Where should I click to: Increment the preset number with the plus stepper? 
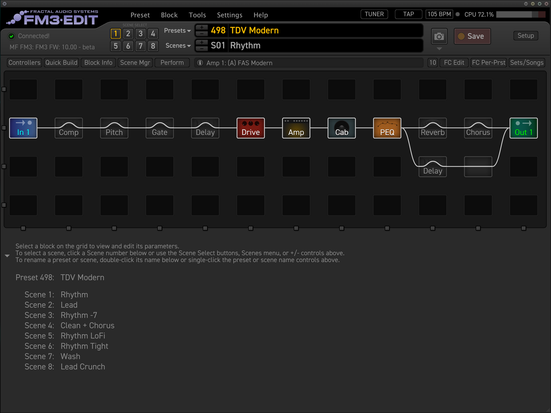click(x=201, y=27)
